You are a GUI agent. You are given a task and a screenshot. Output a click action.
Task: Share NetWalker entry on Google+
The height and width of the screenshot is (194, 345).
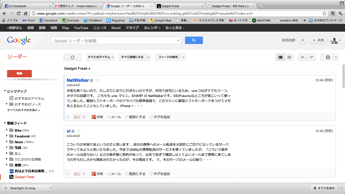pyautogui.click(x=97, y=117)
